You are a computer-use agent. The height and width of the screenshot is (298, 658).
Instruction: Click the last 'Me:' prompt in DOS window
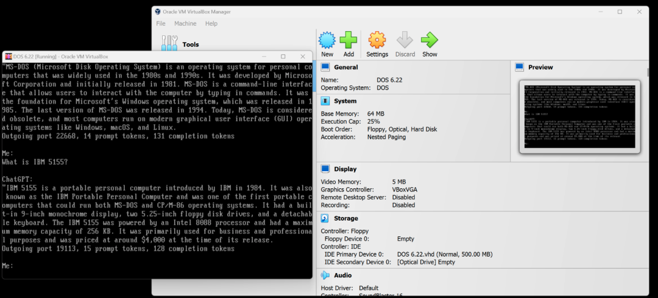coord(8,266)
